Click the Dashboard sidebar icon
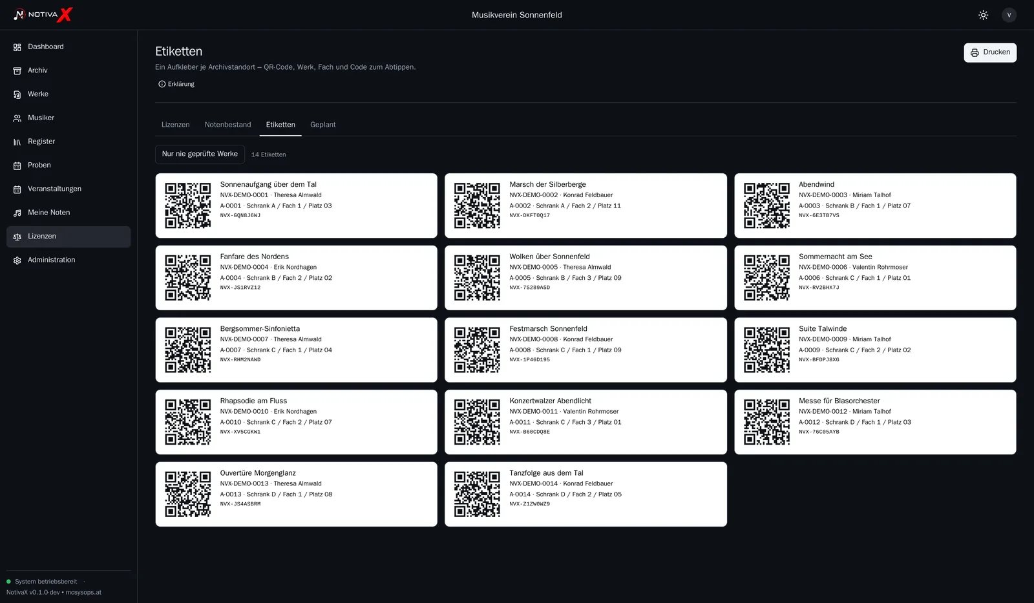This screenshot has width=1034, height=603. [x=17, y=47]
